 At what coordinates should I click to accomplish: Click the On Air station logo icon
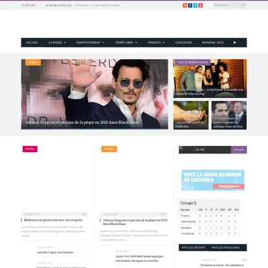click(181, 148)
